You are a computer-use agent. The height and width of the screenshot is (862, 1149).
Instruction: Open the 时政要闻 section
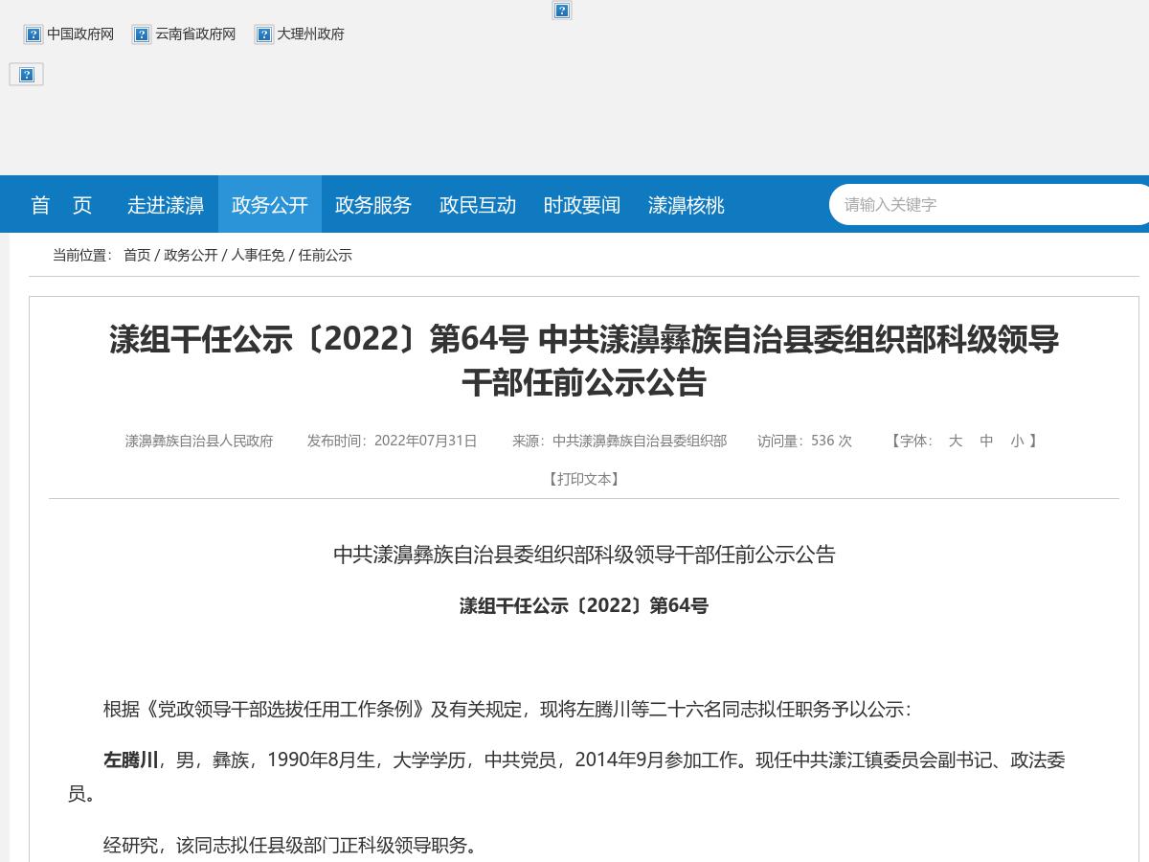(581, 204)
